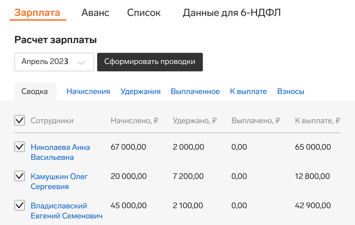Open the Взносы section

point(291,92)
